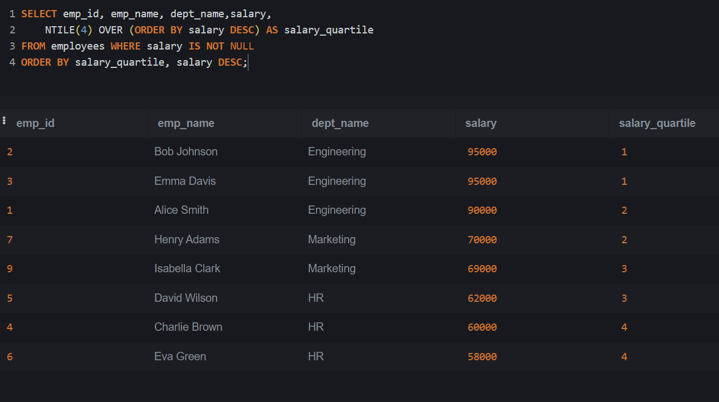
Task: Click the Charlie Brown name cell
Action: 188,327
